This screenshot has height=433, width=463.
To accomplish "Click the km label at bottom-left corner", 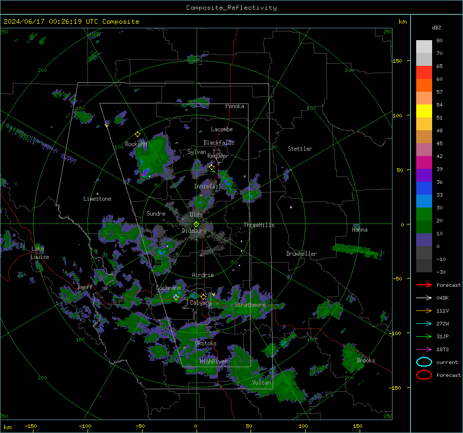I will pyautogui.click(x=7, y=427).
